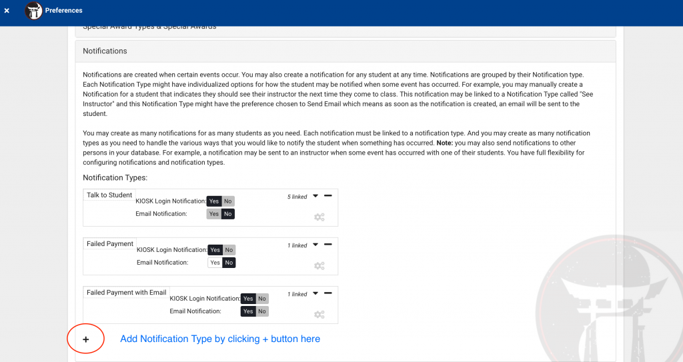Expand Failed Payment 1 linked dropdown arrow
Viewport: 683px width, 362px height.
pyautogui.click(x=315, y=245)
